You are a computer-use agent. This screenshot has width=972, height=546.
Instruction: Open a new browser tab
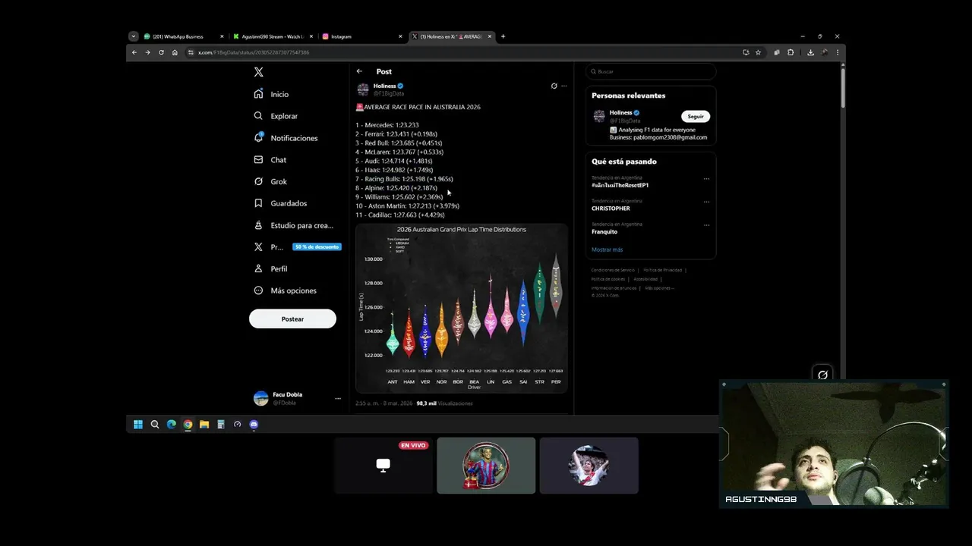503,36
